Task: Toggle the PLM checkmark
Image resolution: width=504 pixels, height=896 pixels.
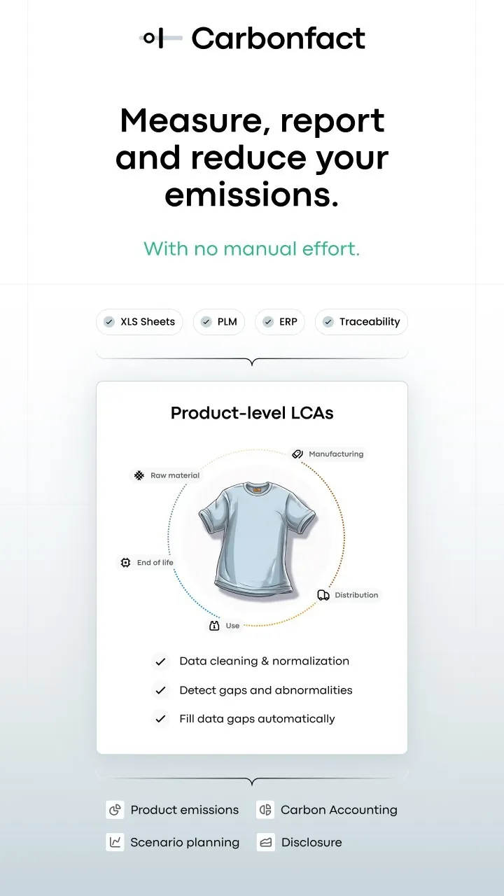Action: (206, 322)
